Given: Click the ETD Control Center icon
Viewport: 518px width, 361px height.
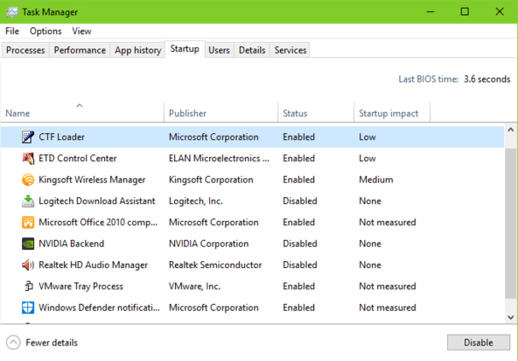Looking at the screenshot, I should (28, 159).
